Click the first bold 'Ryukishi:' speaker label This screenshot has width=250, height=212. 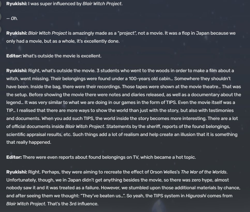[x=17, y=4]
